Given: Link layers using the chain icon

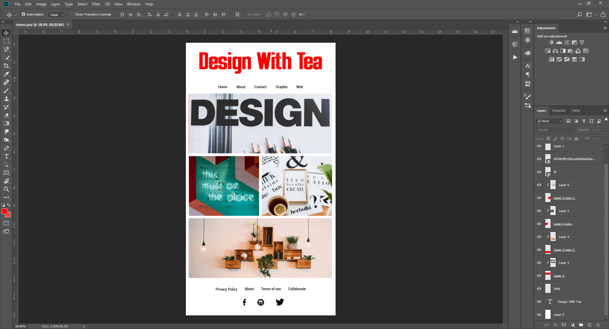Looking at the screenshot, I should click(547, 325).
